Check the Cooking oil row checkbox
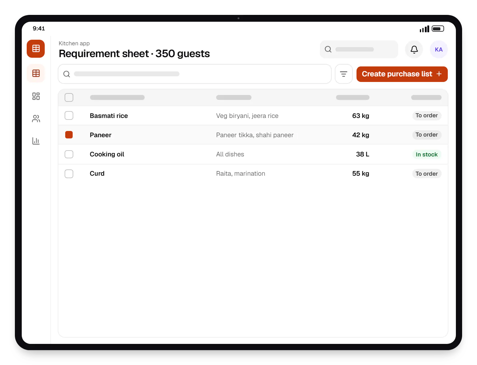The image size is (477, 365). [69, 154]
